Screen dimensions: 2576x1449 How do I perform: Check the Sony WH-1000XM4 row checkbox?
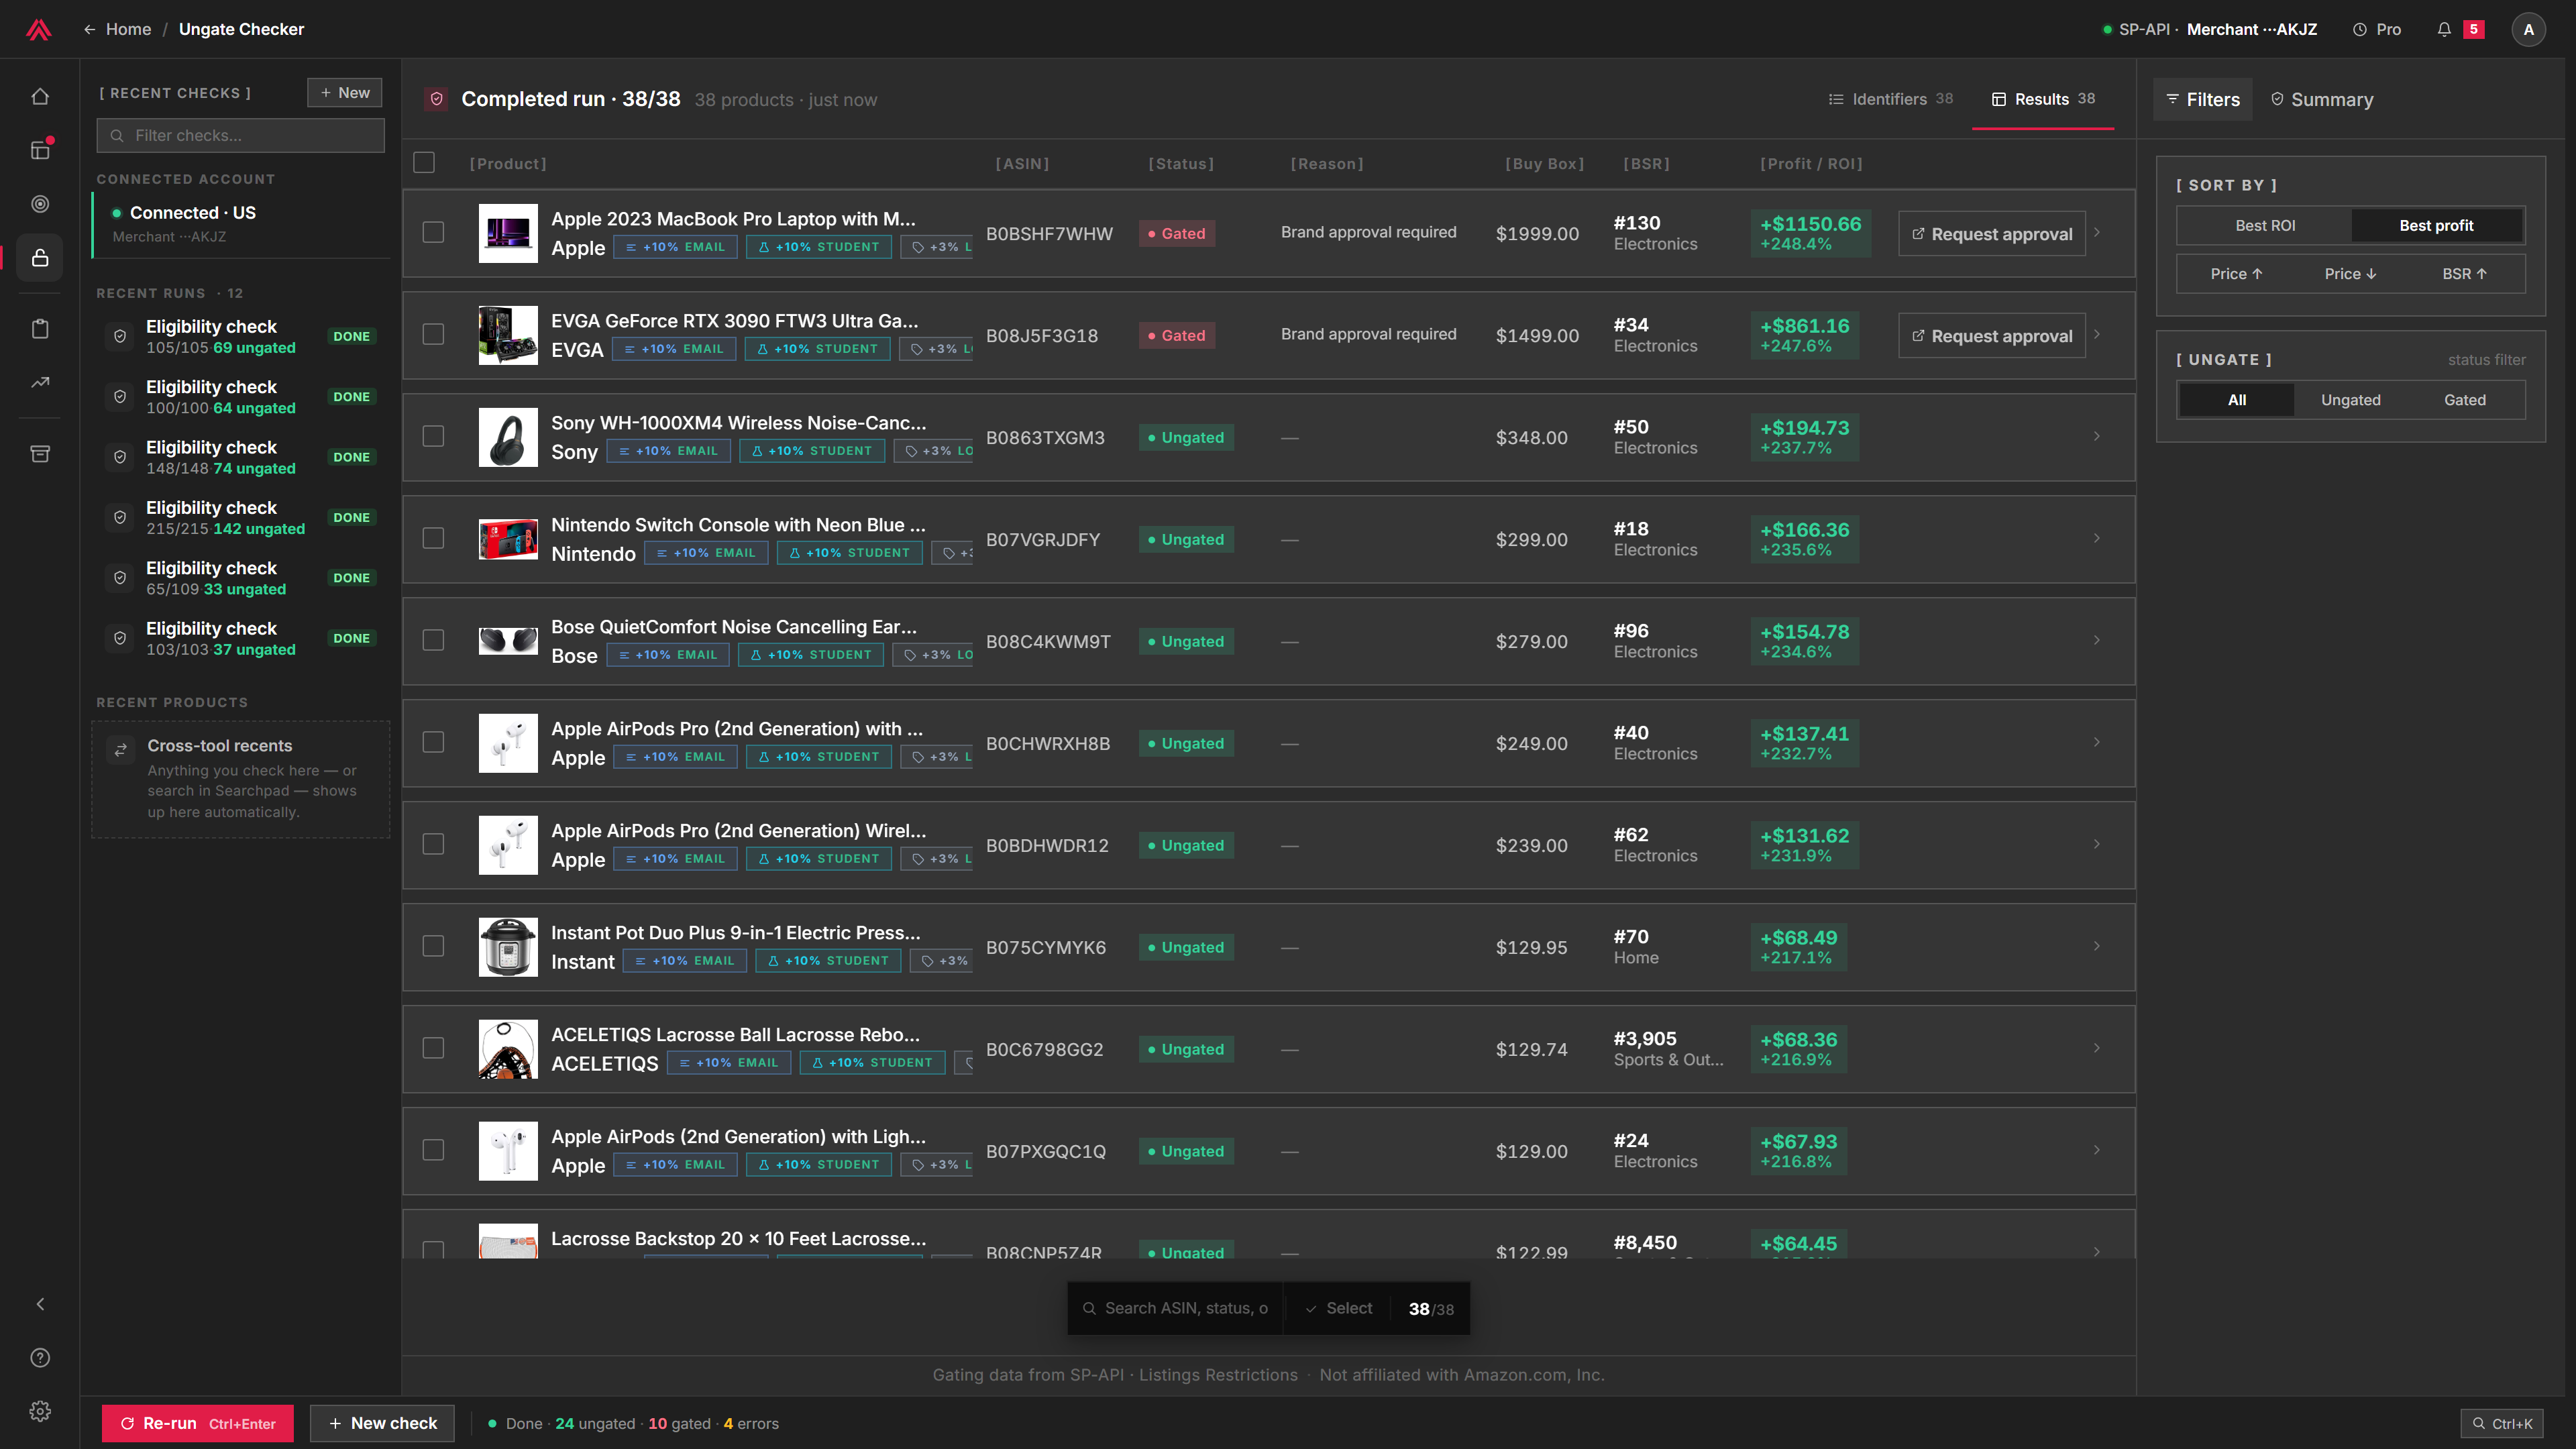coord(433,436)
